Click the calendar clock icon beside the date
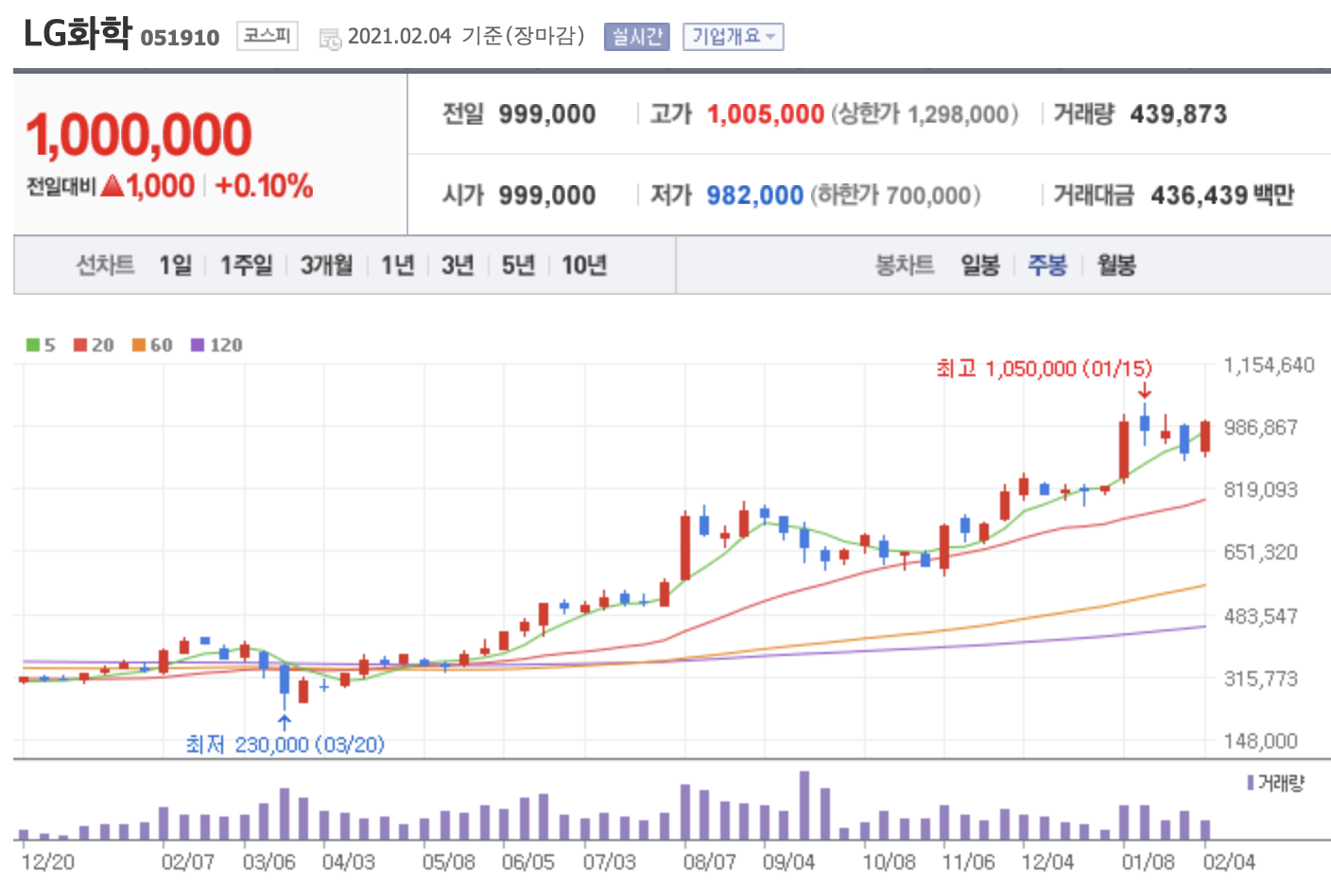The image size is (1331, 894). click(330, 39)
